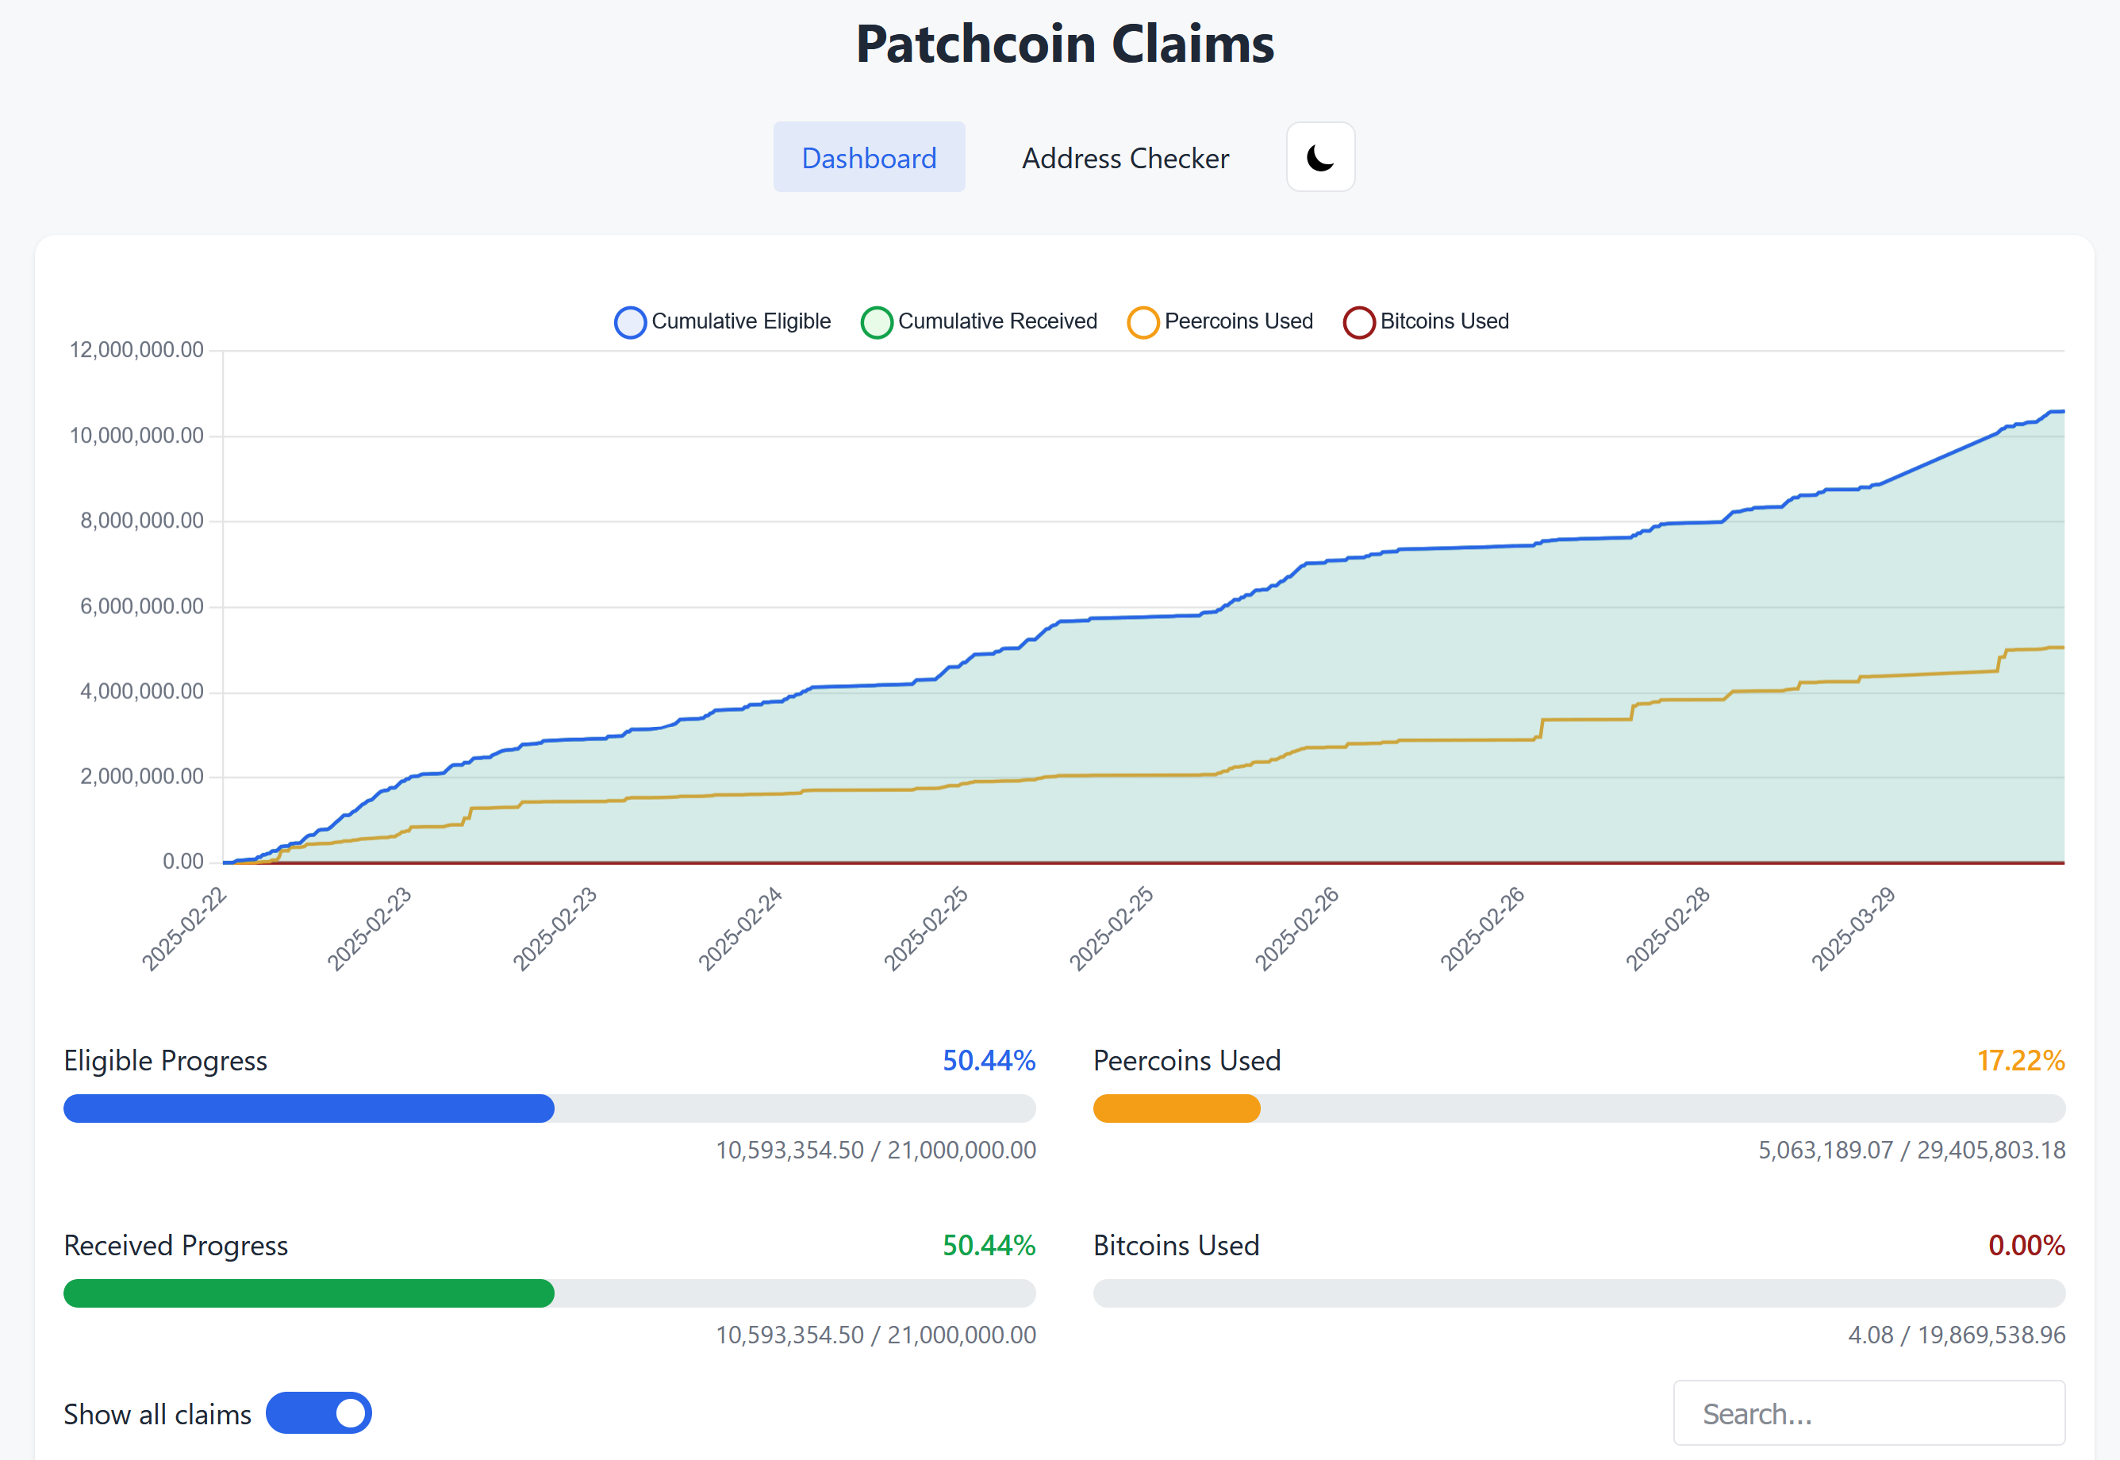
Task: Click the Eligible Progress 50.44% value
Action: point(989,1060)
